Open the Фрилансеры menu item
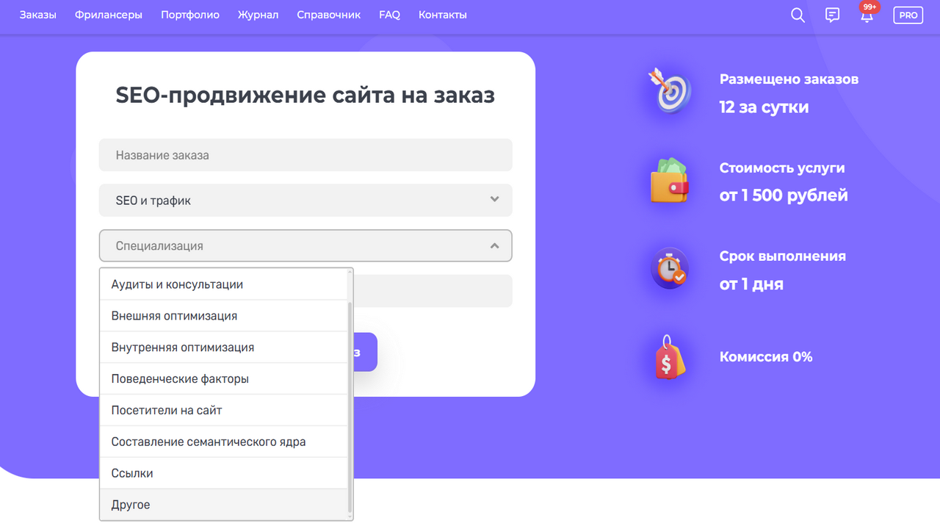Viewport: 940px width, 529px height. click(x=109, y=15)
